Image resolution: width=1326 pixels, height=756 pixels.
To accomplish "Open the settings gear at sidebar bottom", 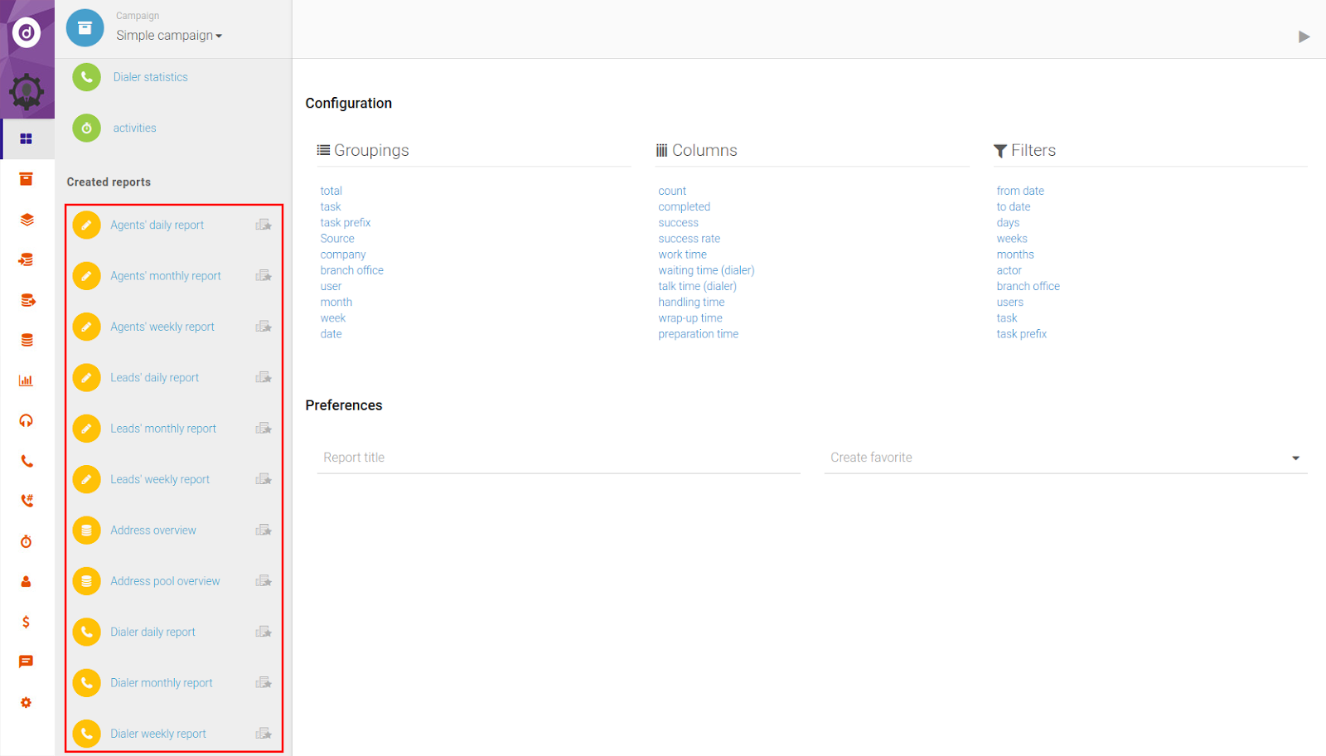I will [x=27, y=702].
